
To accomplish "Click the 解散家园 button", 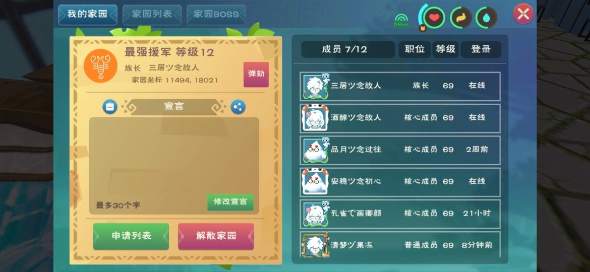I will [216, 236].
